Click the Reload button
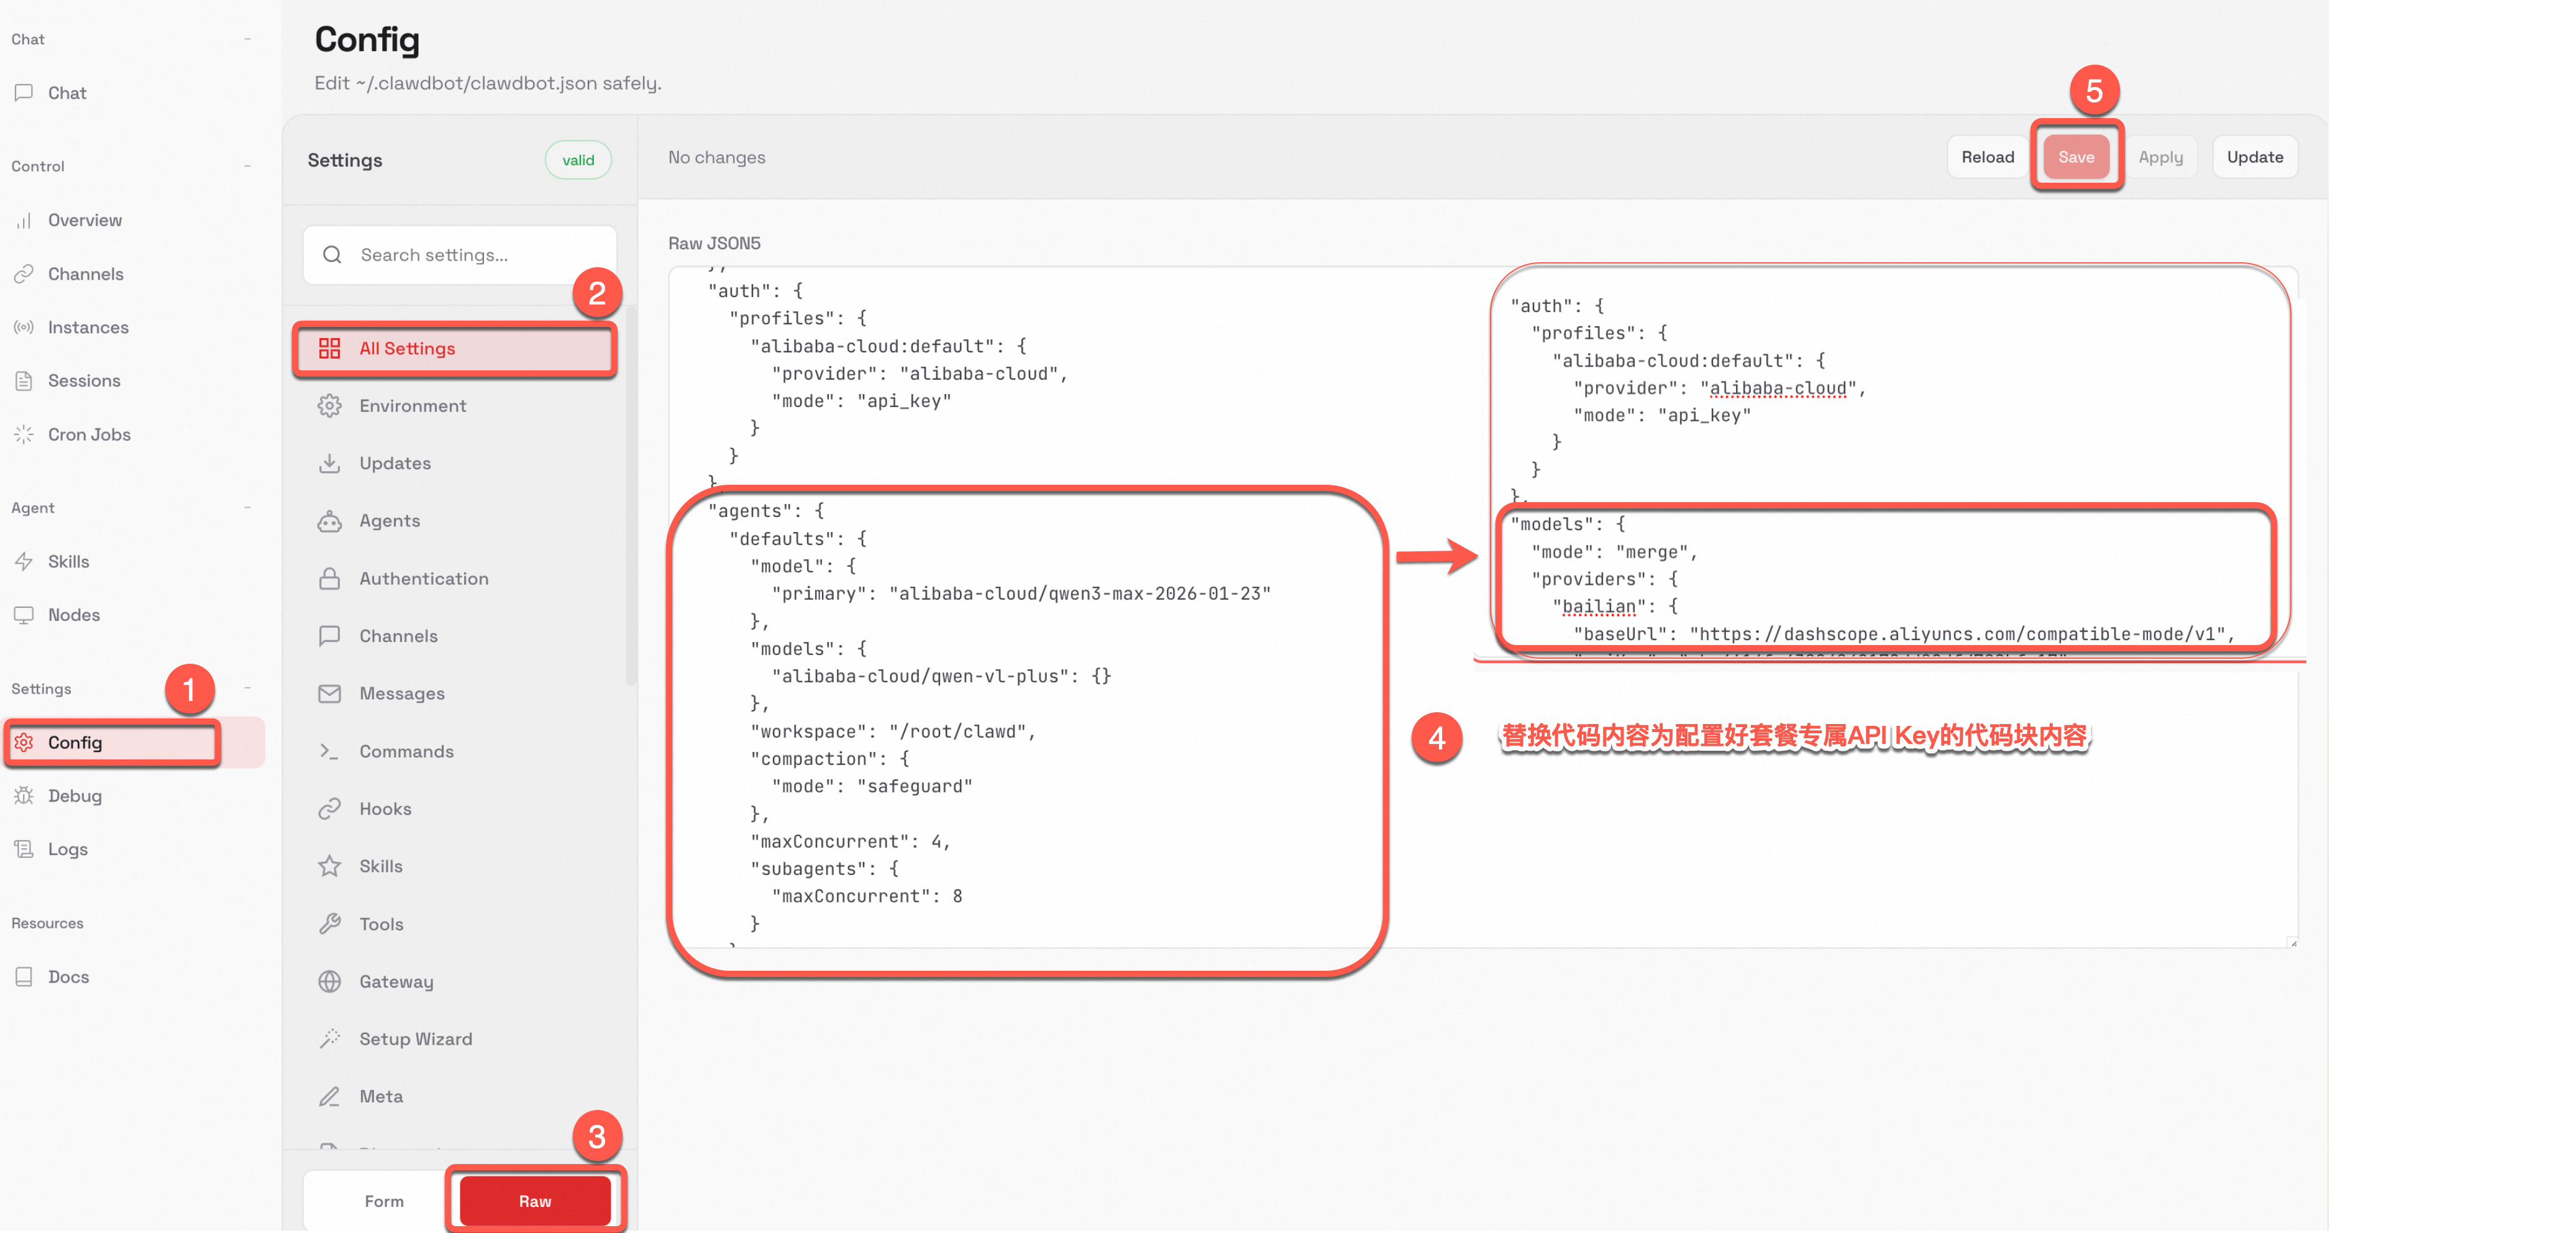2576x1233 pixels. pyautogui.click(x=1987, y=157)
